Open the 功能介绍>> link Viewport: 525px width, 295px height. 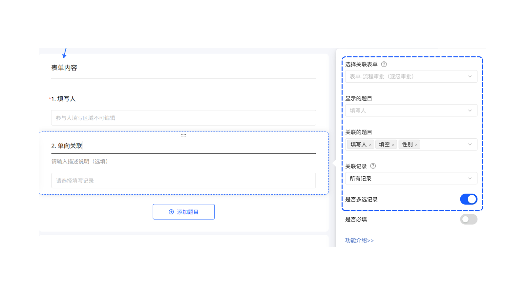tap(359, 240)
